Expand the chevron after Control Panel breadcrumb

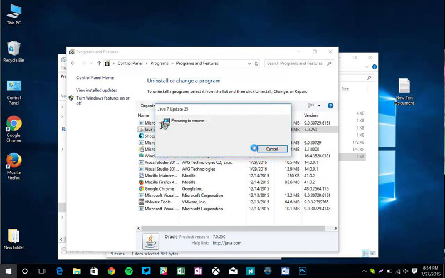(x=146, y=63)
